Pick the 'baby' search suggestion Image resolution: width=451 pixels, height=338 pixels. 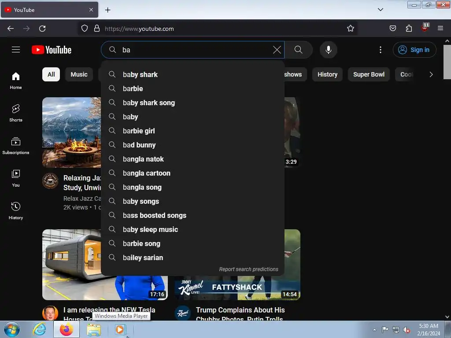click(x=193, y=117)
